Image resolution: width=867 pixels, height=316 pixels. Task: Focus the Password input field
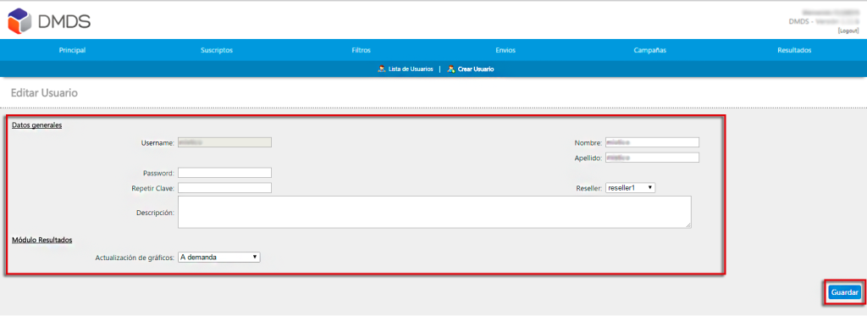pyautogui.click(x=224, y=173)
